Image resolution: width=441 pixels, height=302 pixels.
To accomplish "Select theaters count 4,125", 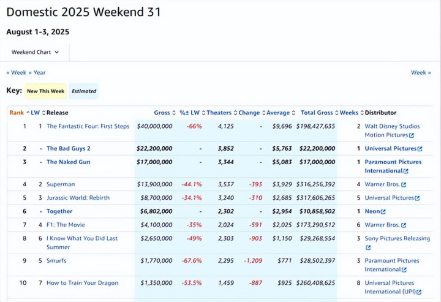I will pos(225,126).
